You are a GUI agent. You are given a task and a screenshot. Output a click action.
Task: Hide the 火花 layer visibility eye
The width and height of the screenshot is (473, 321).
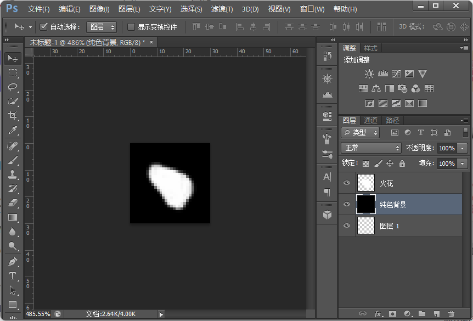click(x=347, y=183)
